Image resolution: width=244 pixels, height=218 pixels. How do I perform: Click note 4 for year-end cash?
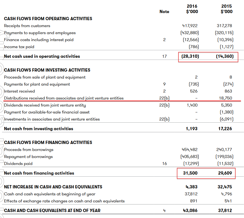[164, 211]
